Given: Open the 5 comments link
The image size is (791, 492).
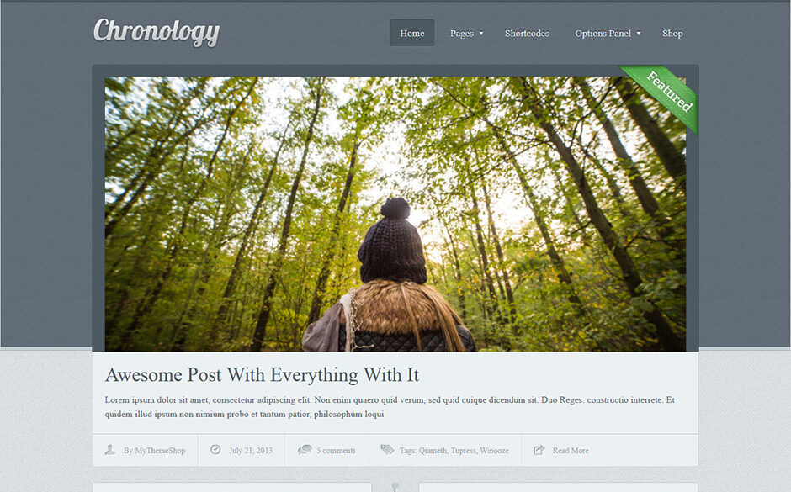Looking at the screenshot, I should click(x=336, y=451).
